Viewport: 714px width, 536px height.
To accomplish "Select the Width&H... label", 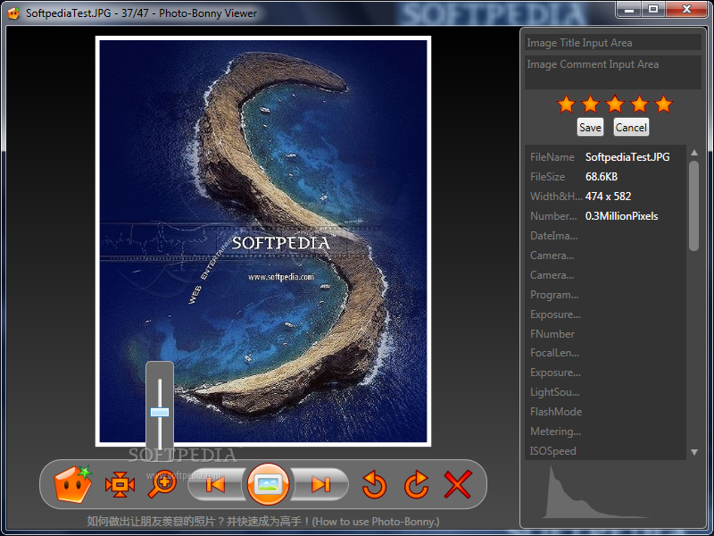I will (556, 197).
